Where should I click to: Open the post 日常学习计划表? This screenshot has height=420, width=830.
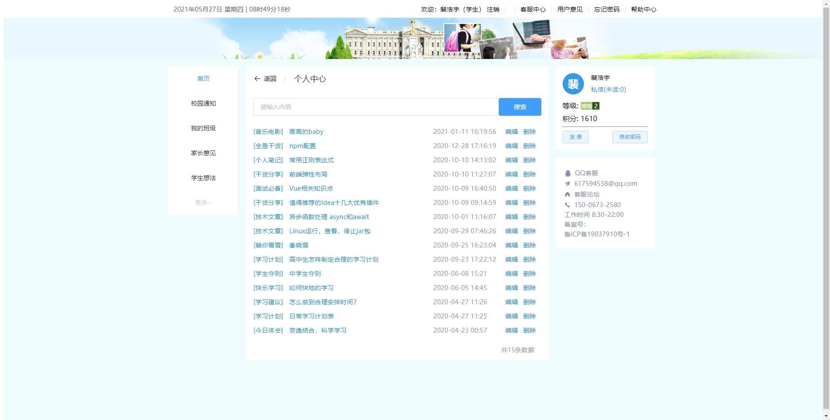[312, 316]
